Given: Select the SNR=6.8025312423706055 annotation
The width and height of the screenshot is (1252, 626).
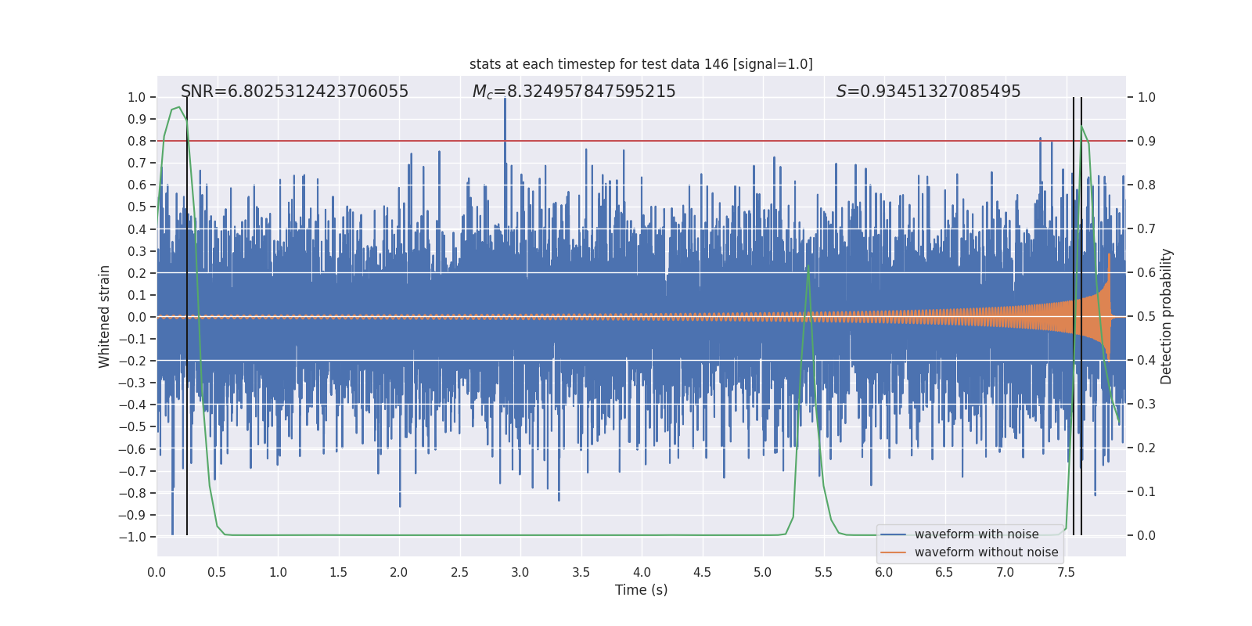Looking at the screenshot, I should tap(295, 92).
